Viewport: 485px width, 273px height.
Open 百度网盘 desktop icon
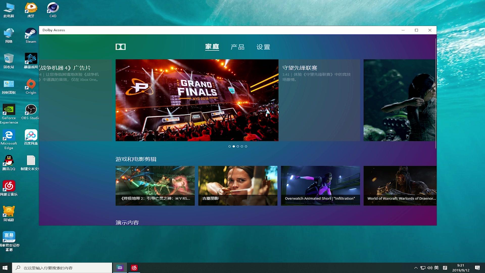tap(31, 137)
